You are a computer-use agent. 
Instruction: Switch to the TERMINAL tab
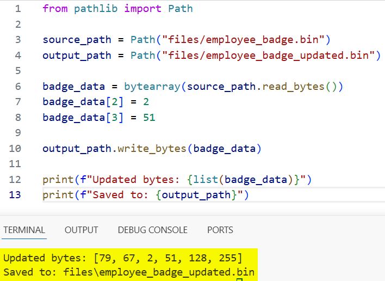coord(24,230)
